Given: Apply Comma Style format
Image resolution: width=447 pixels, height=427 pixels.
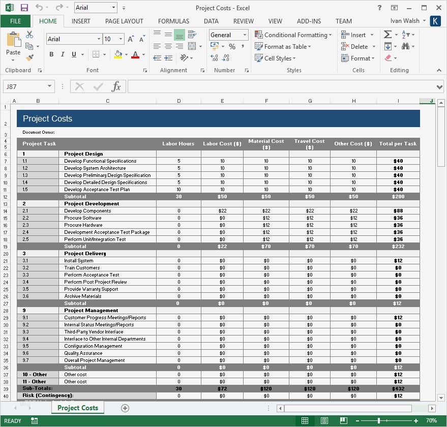Looking at the screenshot, I should pyautogui.click(x=243, y=46).
